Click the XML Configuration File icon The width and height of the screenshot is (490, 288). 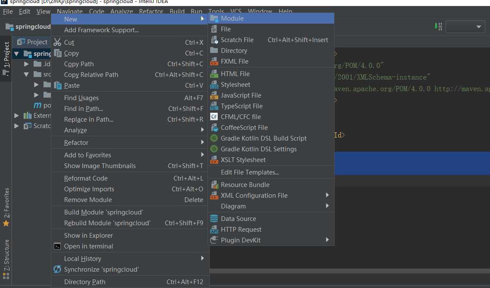[x=214, y=195]
